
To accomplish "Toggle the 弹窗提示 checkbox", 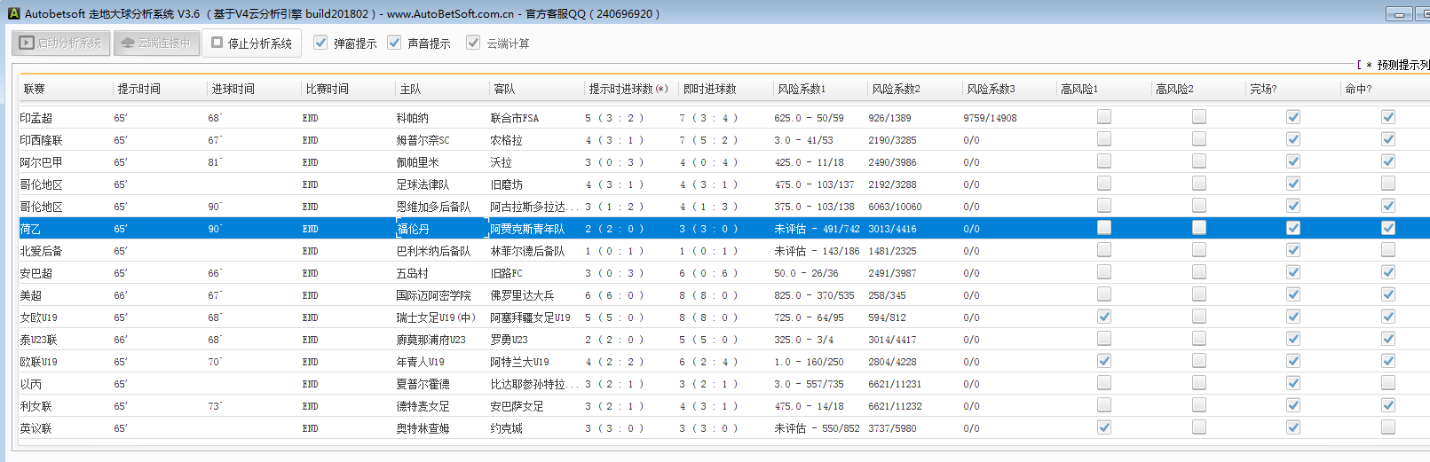I will click(x=321, y=43).
